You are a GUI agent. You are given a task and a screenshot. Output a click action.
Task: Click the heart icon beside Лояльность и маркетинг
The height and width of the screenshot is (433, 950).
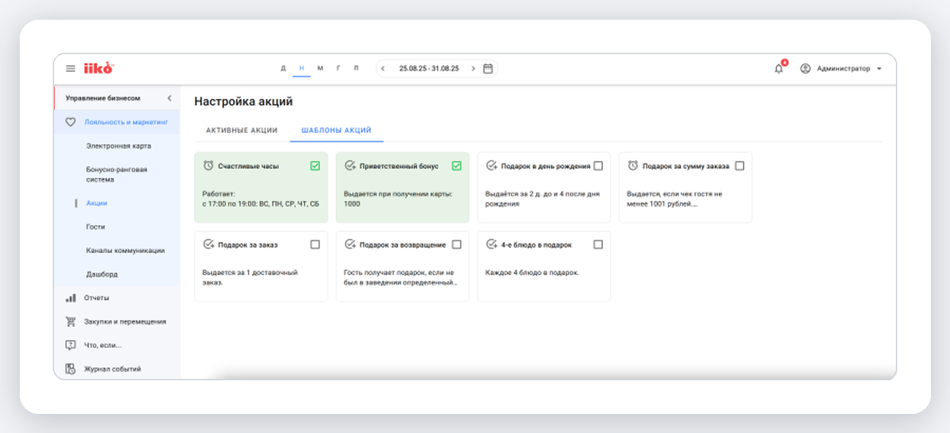pyautogui.click(x=71, y=122)
